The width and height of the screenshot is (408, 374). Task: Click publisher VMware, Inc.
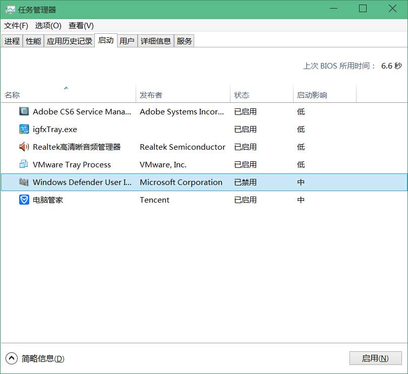click(x=163, y=165)
